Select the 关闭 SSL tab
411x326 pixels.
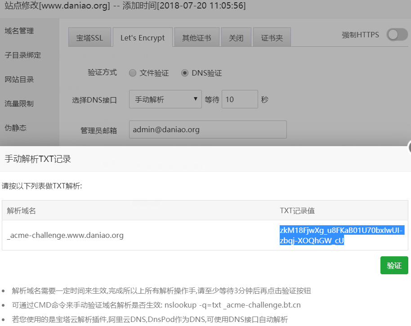pyautogui.click(x=236, y=38)
